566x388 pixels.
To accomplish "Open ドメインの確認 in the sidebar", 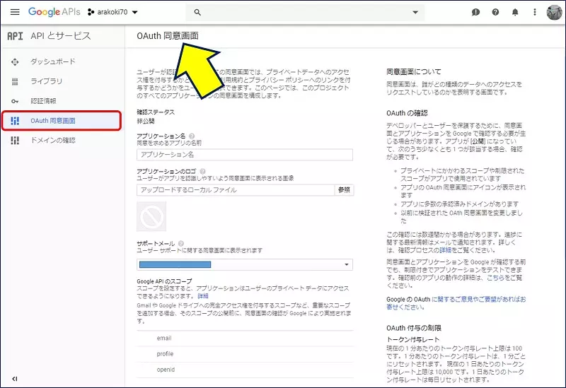I will coord(53,140).
